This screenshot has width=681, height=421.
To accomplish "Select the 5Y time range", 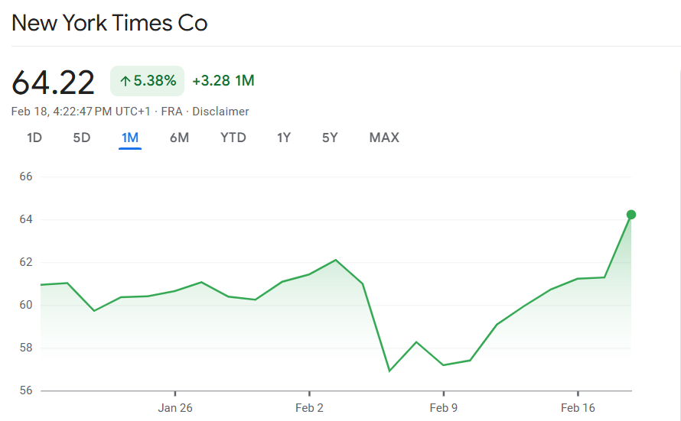I will click(330, 138).
